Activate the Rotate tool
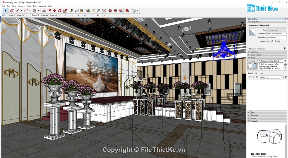 tap(60, 11)
